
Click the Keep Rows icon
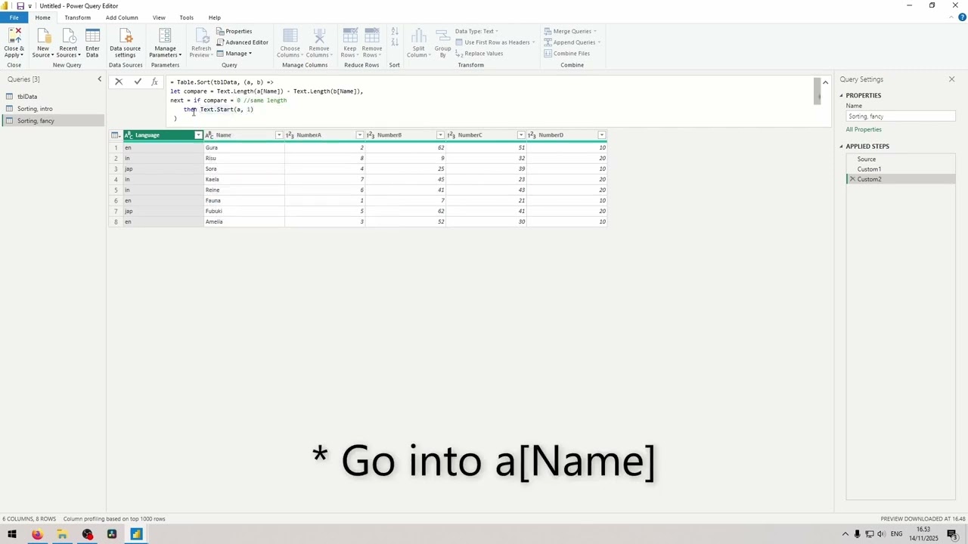350,36
